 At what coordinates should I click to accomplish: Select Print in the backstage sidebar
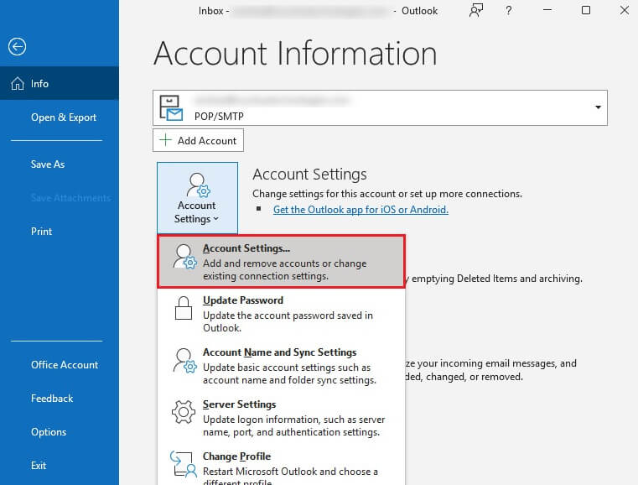[42, 232]
